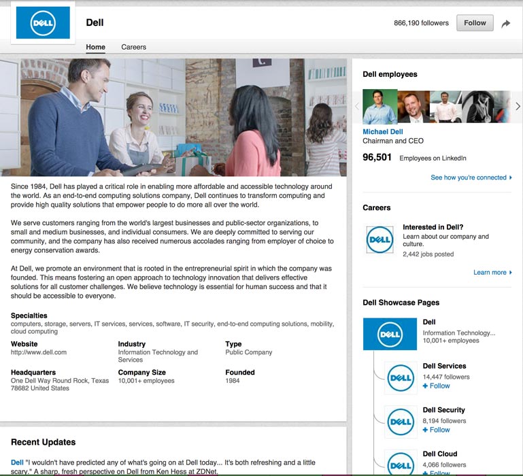Viewport: 523px width, 476px height.
Task: Follow the Dell Services showcase page
Action: tap(436, 386)
